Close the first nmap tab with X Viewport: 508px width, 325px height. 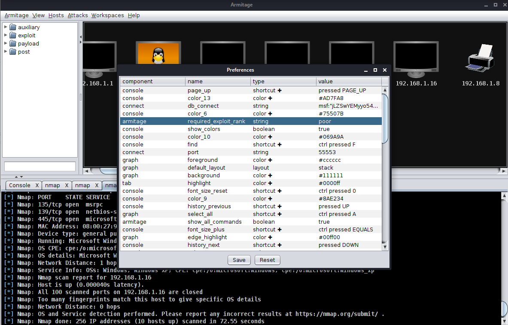point(67,185)
